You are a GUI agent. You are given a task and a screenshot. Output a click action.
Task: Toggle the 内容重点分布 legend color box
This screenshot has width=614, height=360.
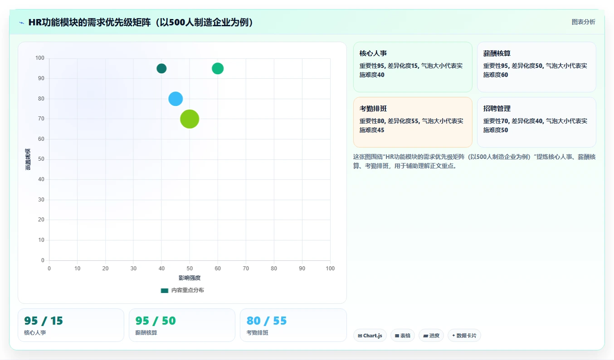click(x=164, y=290)
